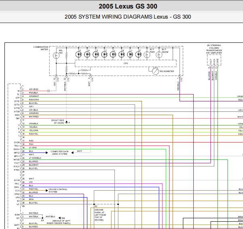Click the WFSE terminal label
The width and height of the screenshot is (243, 229).
tap(17, 160)
